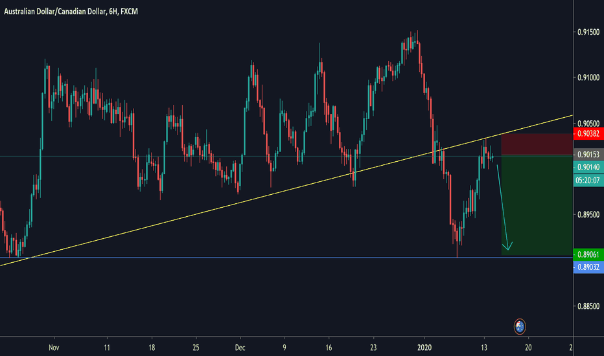This screenshot has width=604, height=356.
Task: Click the green 0.89061 target price label
Action: 588,254
